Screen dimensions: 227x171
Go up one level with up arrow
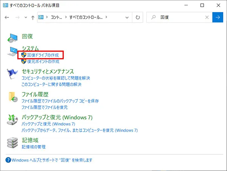(33, 17)
